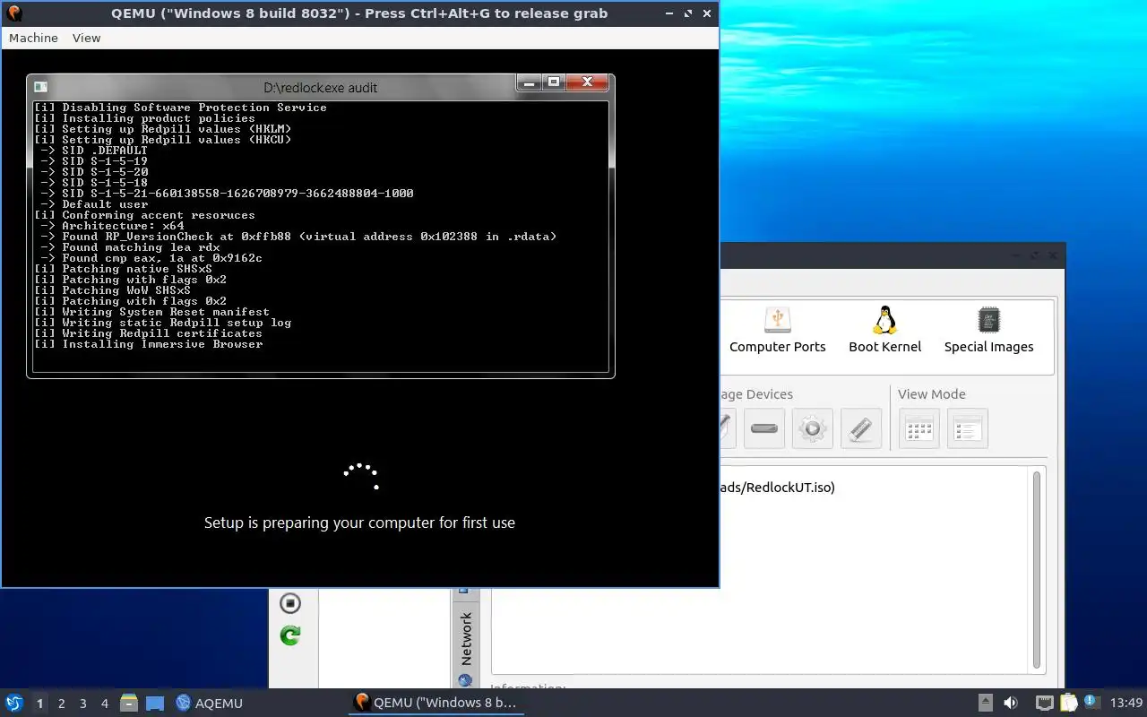This screenshot has height=717, width=1147.
Task: Switch to virtual desktop 2
Action: 61,704
